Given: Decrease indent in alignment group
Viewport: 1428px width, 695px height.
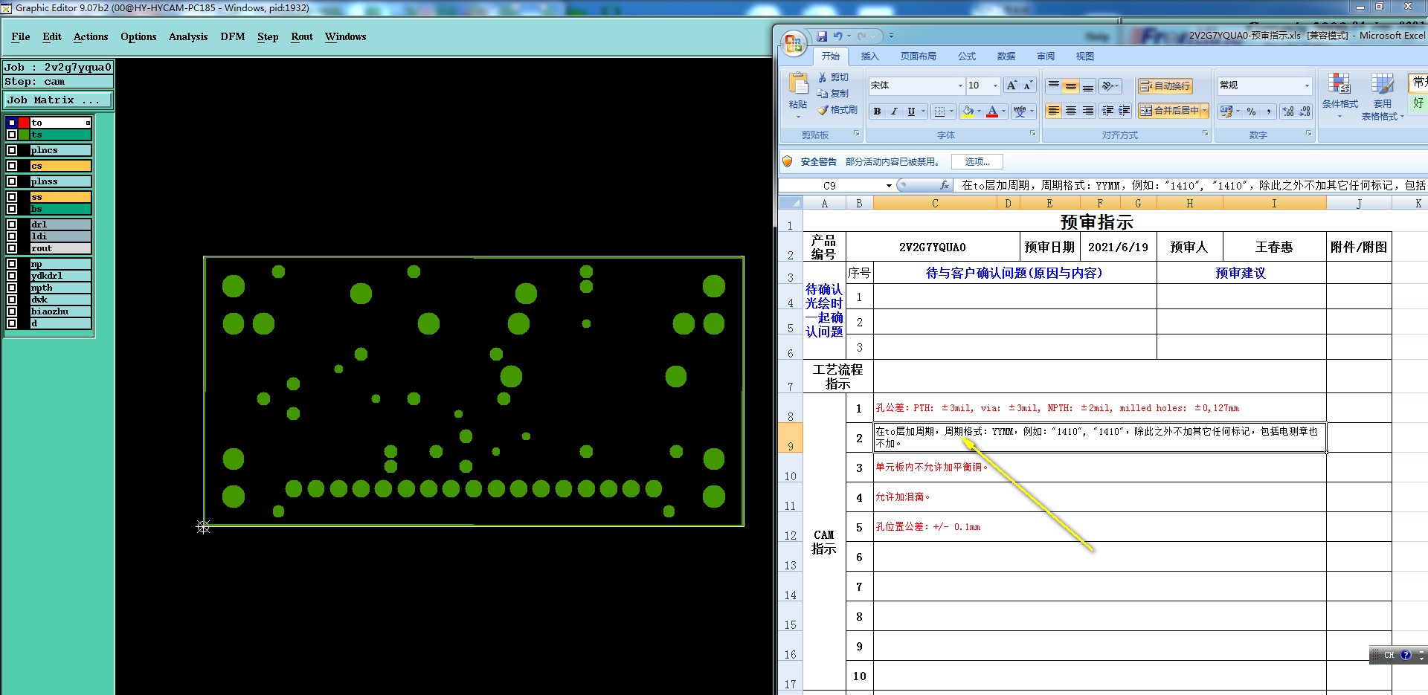Looking at the screenshot, I should [1107, 111].
